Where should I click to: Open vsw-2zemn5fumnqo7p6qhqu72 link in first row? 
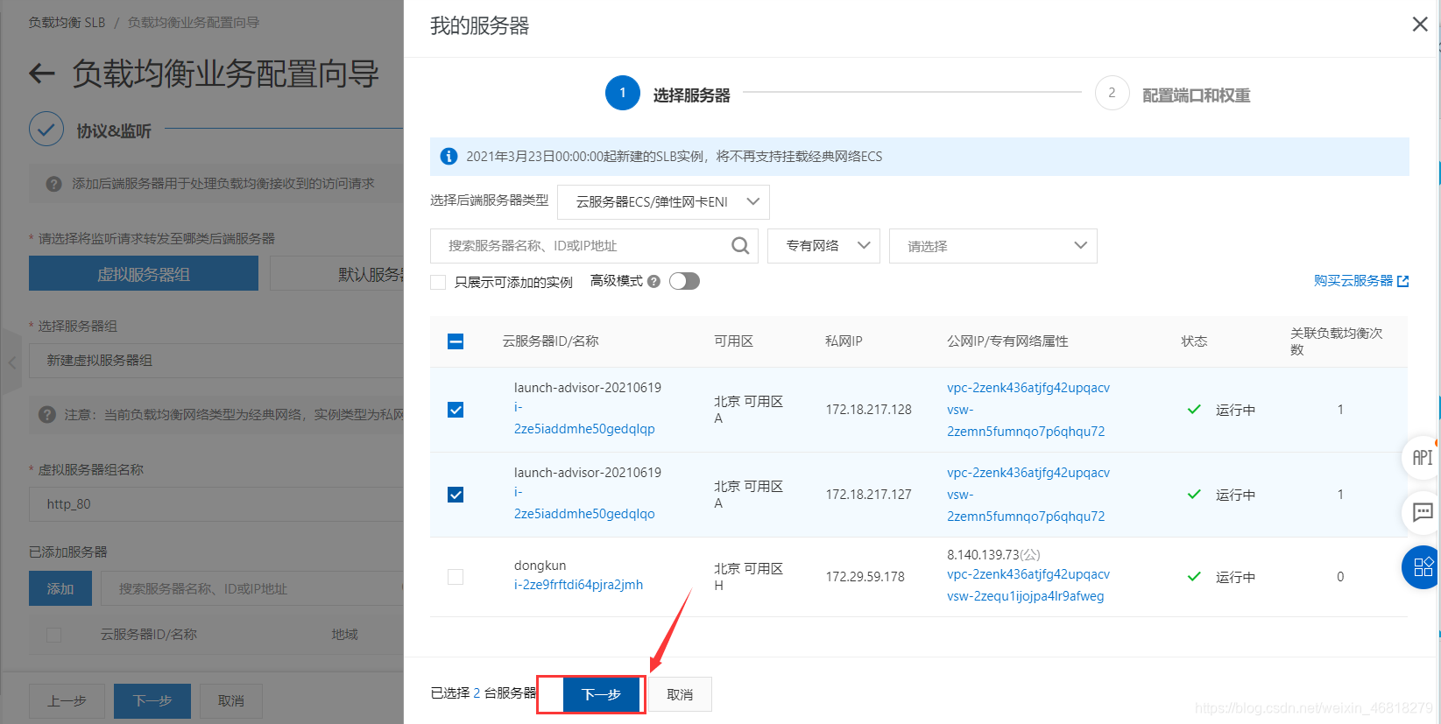(1026, 421)
